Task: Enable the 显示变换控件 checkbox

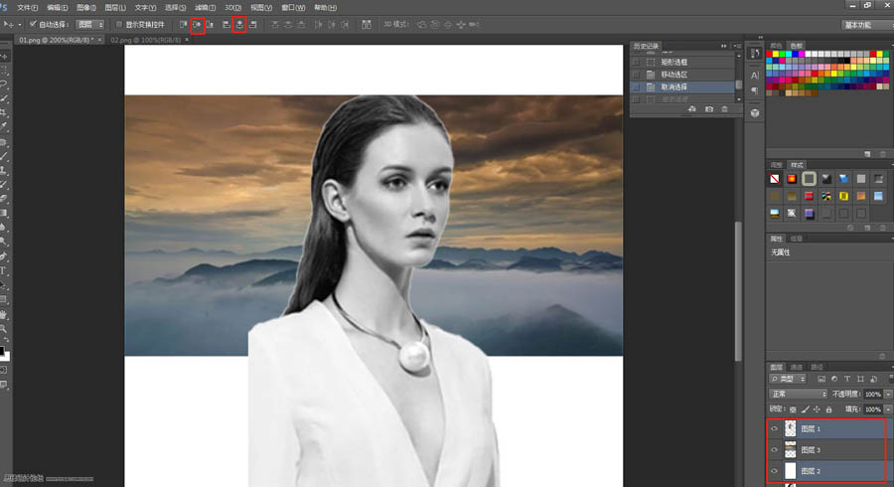Action: coord(118,24)
